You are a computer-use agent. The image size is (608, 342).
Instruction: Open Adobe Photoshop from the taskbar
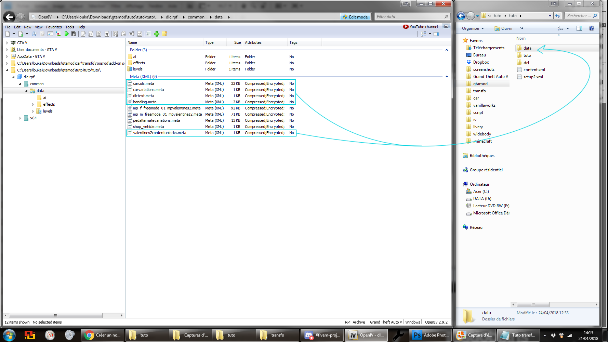coord(431,335)
